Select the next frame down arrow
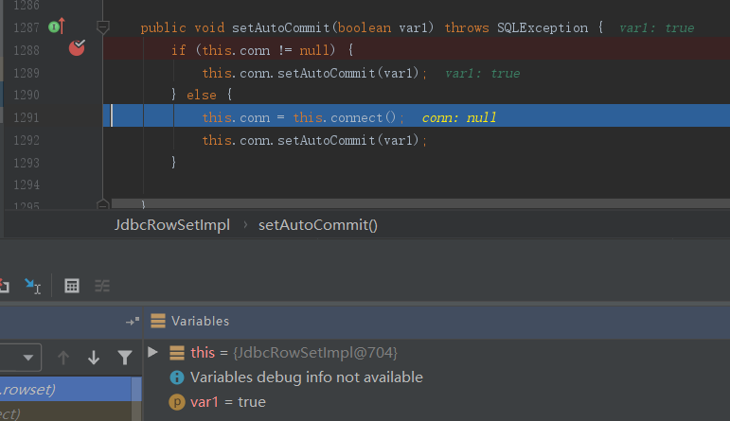 [x=94, y=358]
